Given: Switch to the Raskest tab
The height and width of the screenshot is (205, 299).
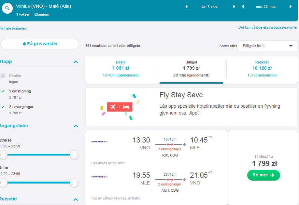Looking at the screenshot, I should (x=262, y=69).
